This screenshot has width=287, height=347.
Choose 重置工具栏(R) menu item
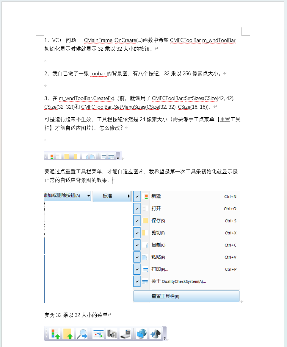pos(186,296)
